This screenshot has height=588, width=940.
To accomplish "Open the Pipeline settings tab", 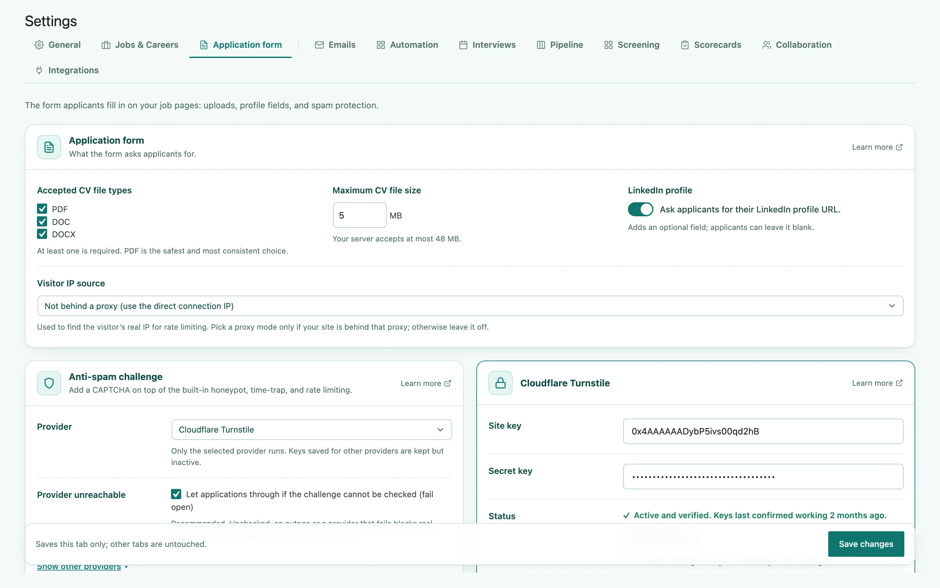I will (560, 45).
